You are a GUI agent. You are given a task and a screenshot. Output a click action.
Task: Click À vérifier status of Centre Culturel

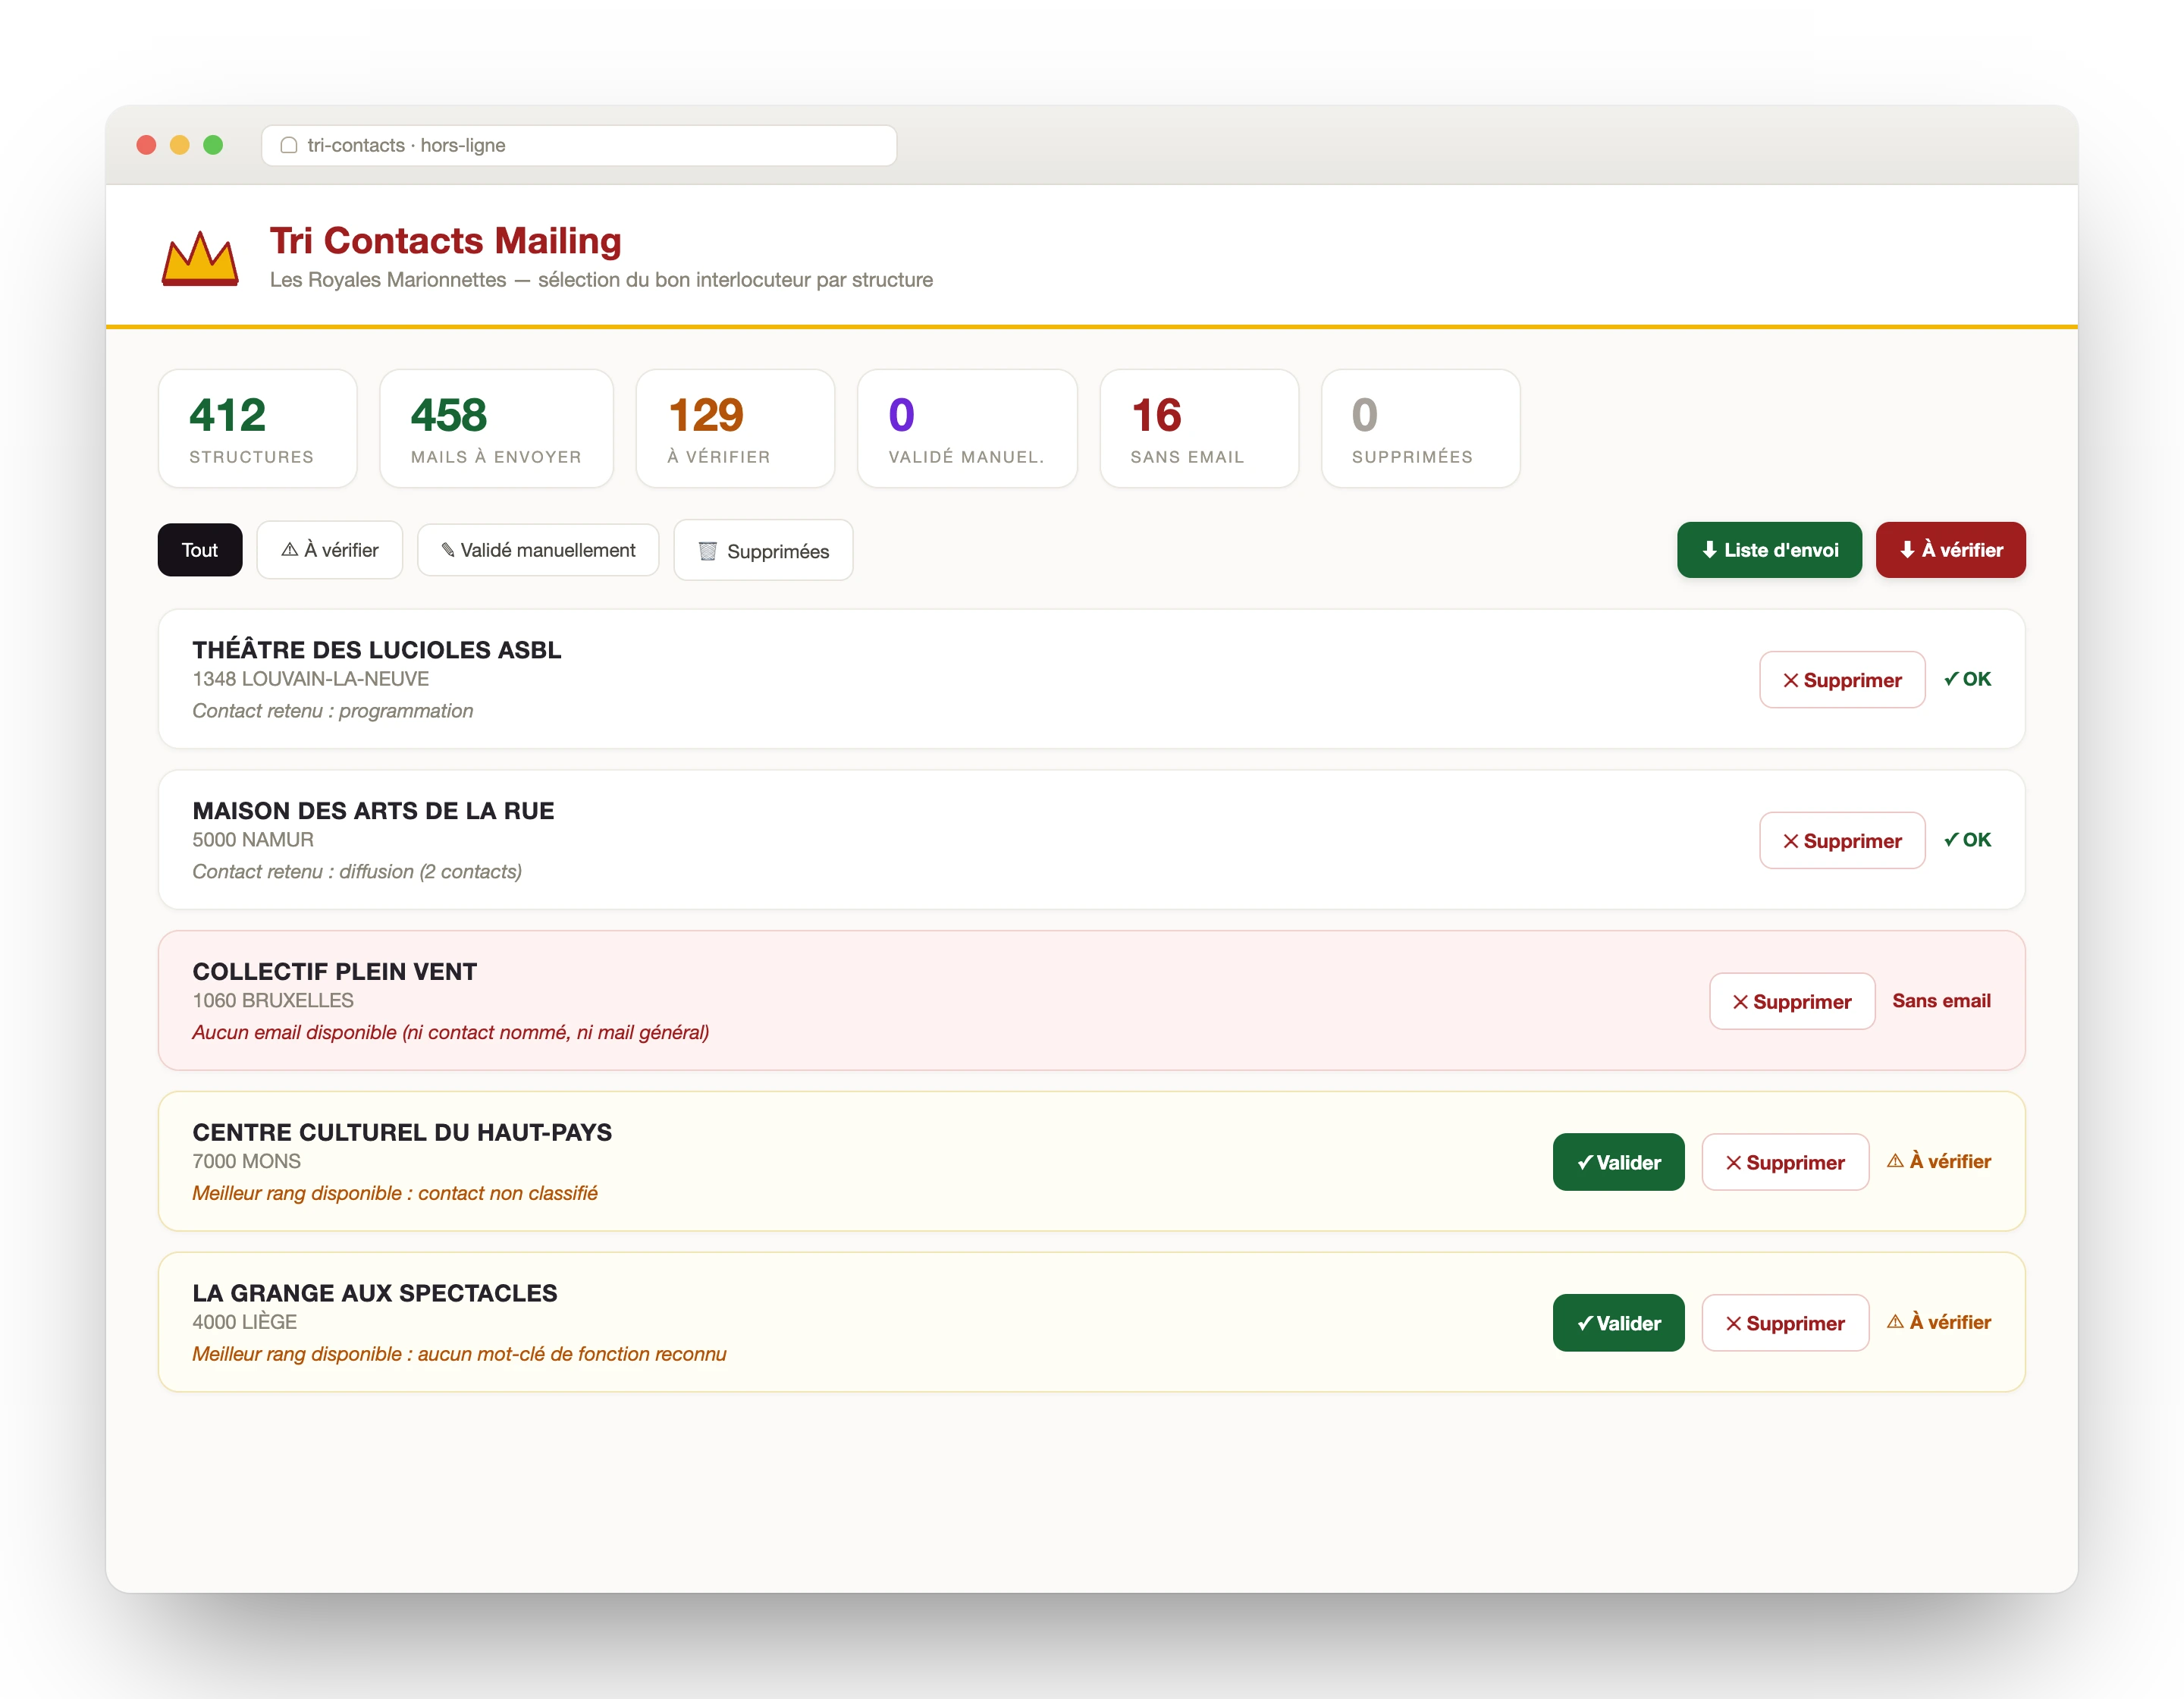pyautogui.click(x=1939, y=1162)
